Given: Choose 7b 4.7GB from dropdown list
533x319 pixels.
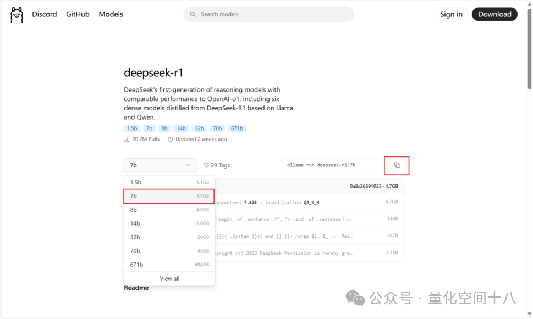Looking at the screenshot, I should 169,196.
